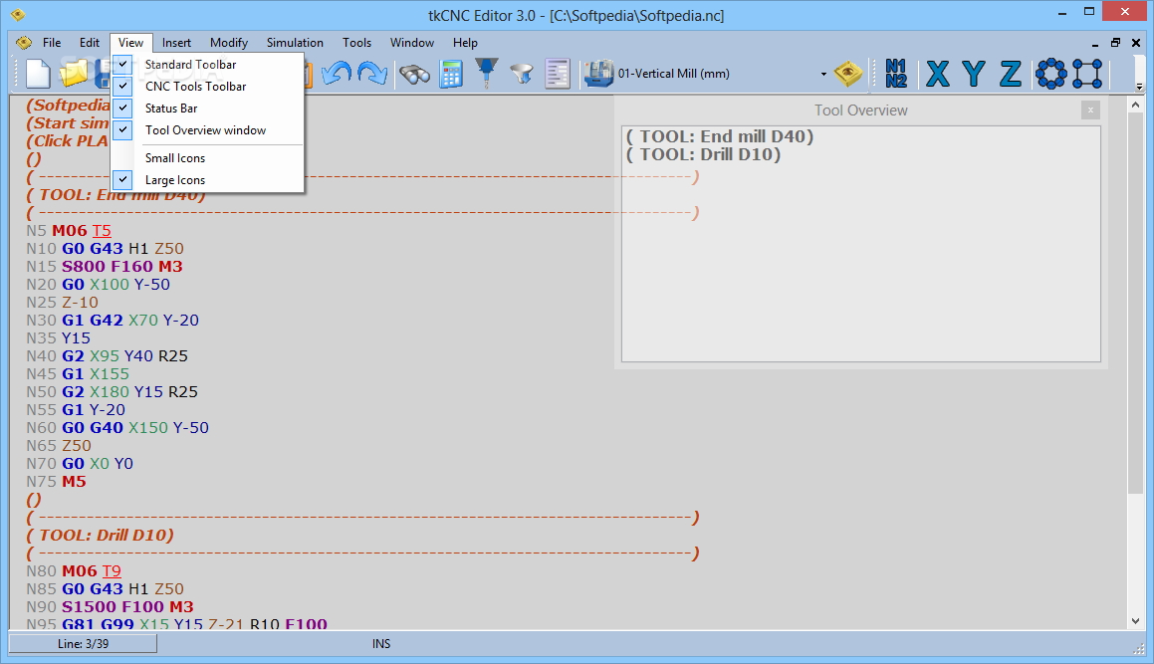The image size is (1154, 664).
Task: Restore the inner document window
Action: click(1116, 43)
